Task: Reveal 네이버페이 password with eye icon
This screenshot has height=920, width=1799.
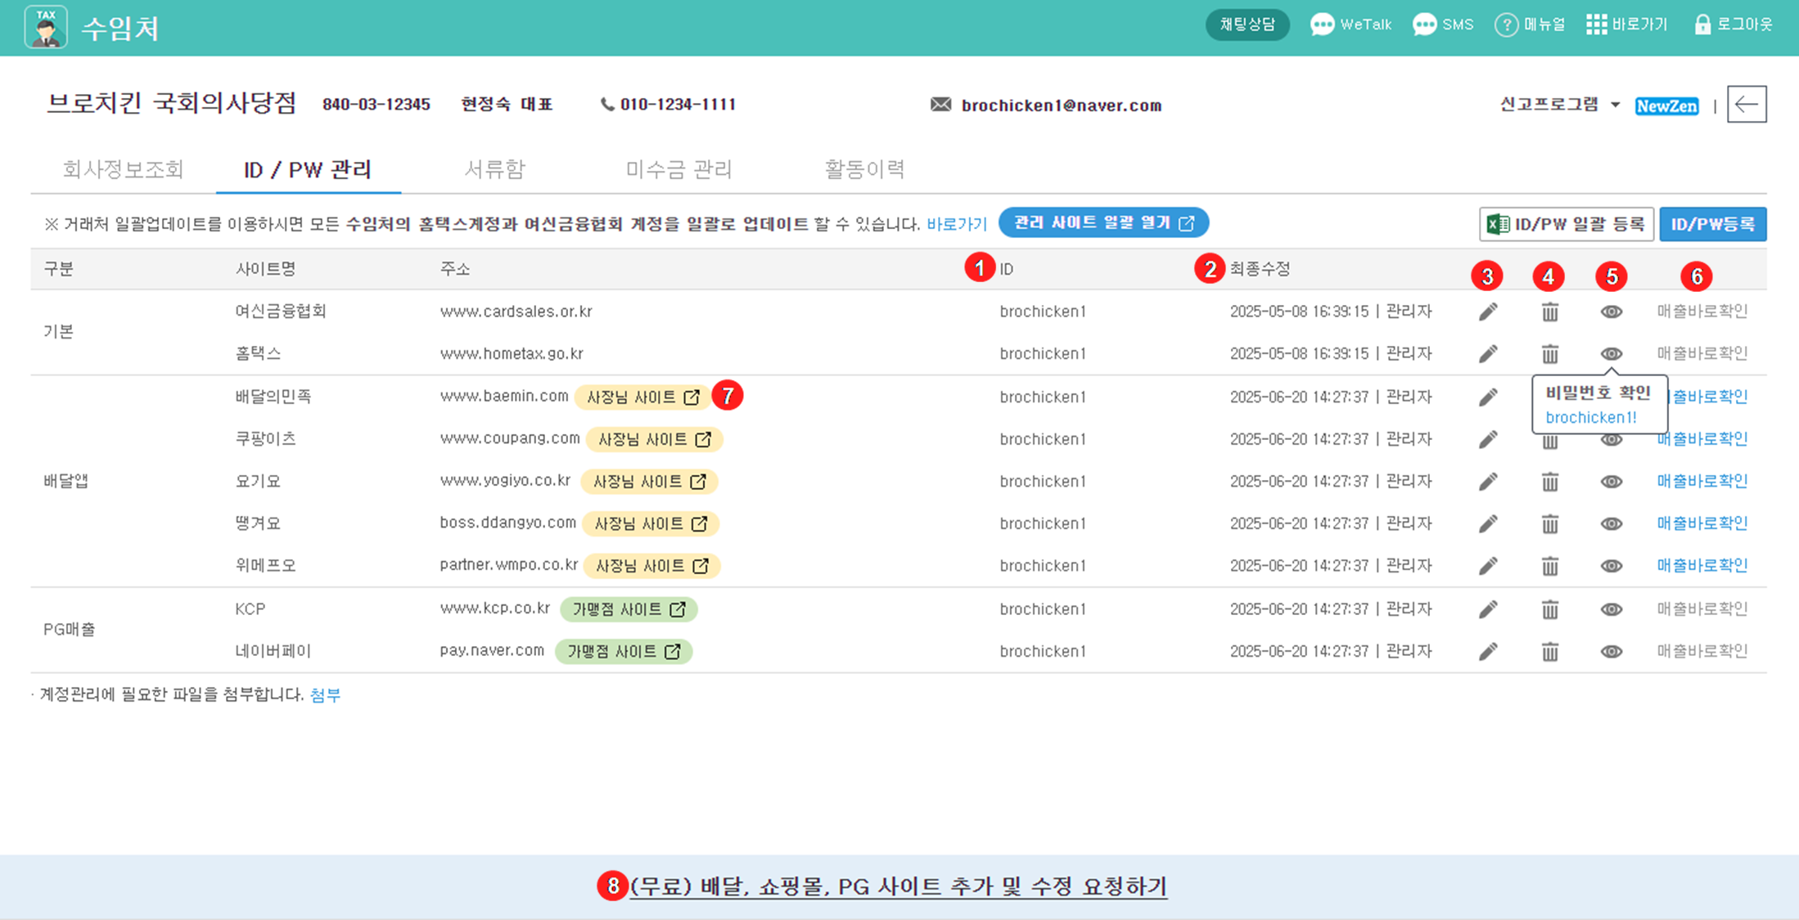Action: 1611,652
